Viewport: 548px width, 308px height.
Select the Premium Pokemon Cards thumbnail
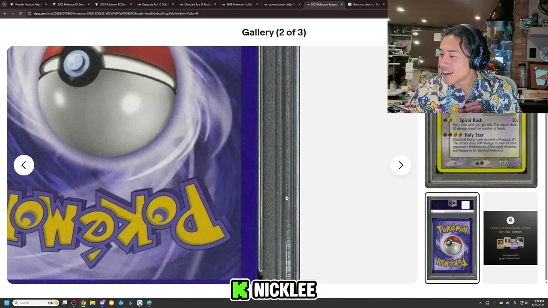(510, 238)
